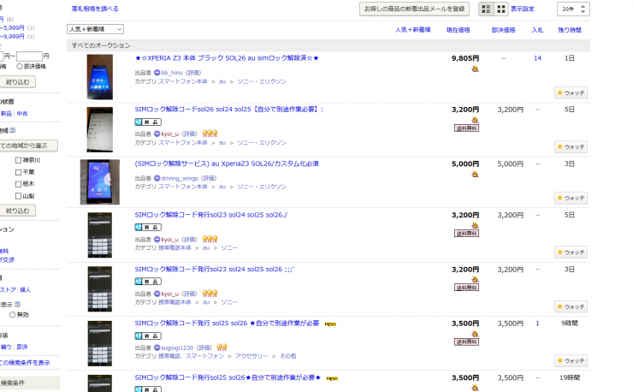Open ★☆XPERIA Z3 本体 ブラック listing title
633x392 pixels.
227,58
